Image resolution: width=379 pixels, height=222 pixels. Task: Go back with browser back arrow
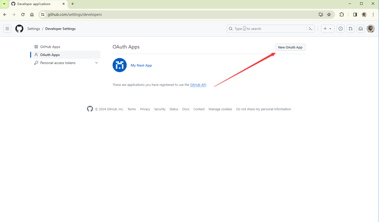click(x=5, y=15)
